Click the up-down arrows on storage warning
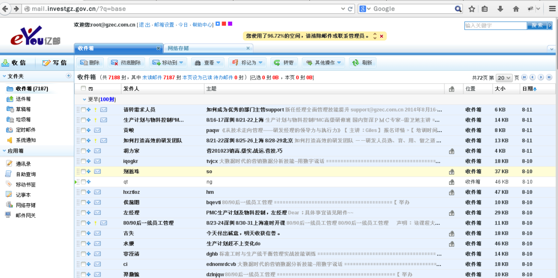Screen dimensions: 558x278 375,36
